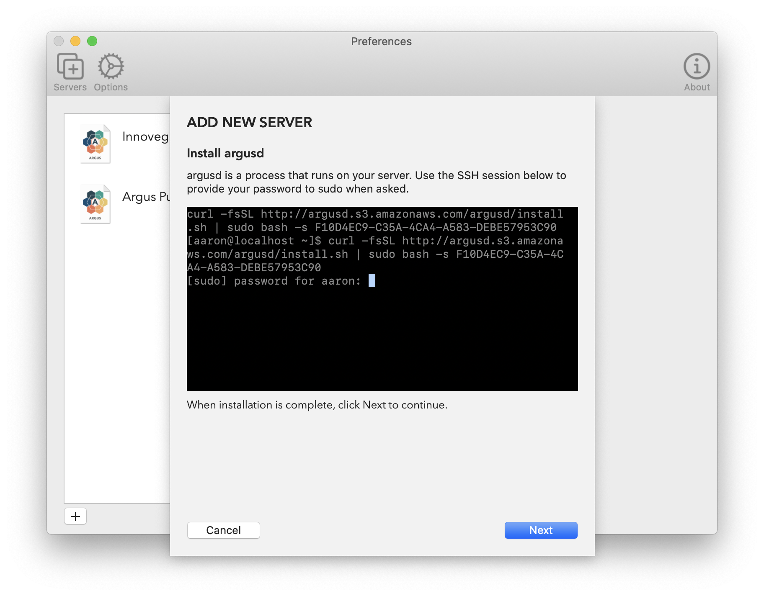This screenshot has height=596, width=764.
Task: Click the Options toolbar label
Action: tap(111, 87)
